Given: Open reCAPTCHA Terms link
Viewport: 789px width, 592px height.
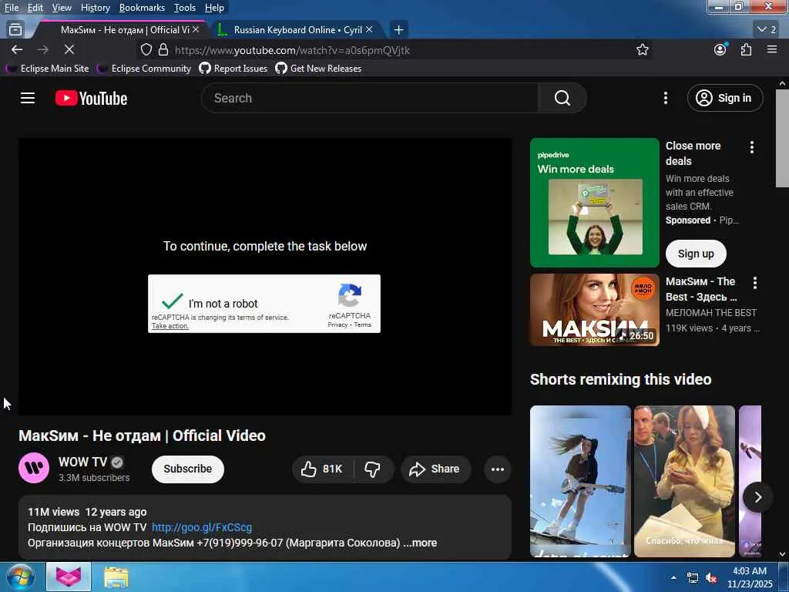Looking at the screenshot, I should pyautogui.click(x=362, y=325).
